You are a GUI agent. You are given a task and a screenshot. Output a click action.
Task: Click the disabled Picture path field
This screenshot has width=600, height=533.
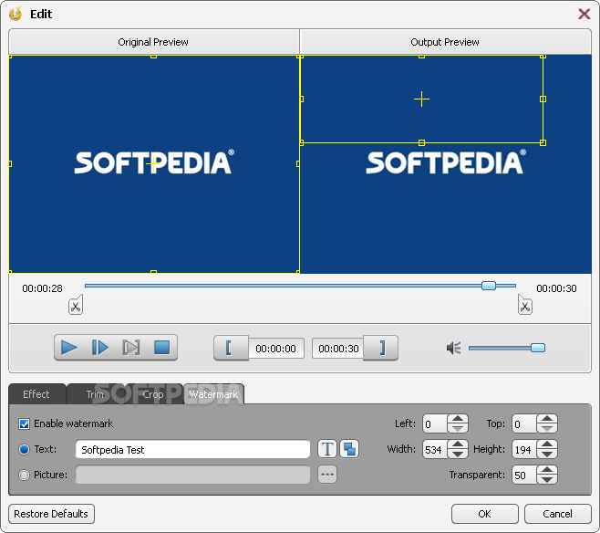192,475
